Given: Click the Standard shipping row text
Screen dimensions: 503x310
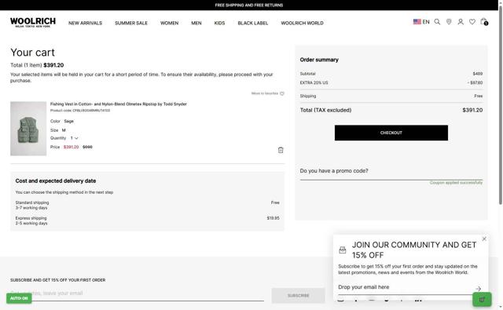Looking at the screenshot, I should click(32, 206).
